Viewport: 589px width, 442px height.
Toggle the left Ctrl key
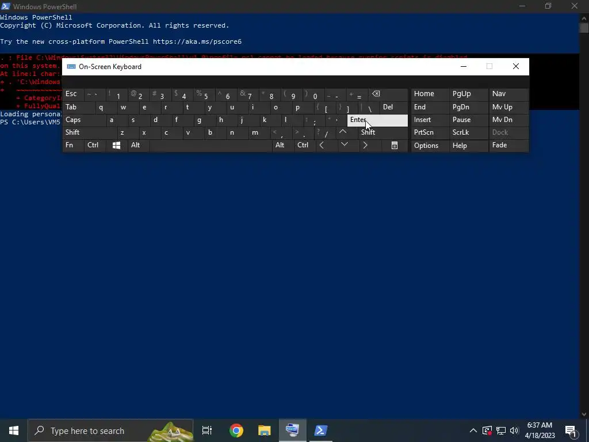coord(95,145)
